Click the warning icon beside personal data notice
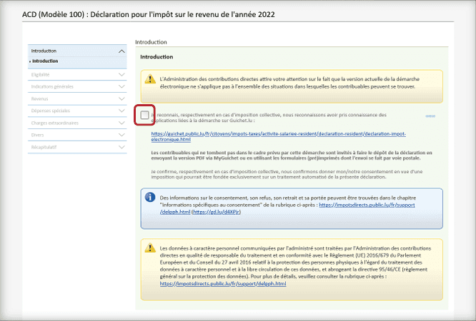476x321 pixels. click(150, 248)
